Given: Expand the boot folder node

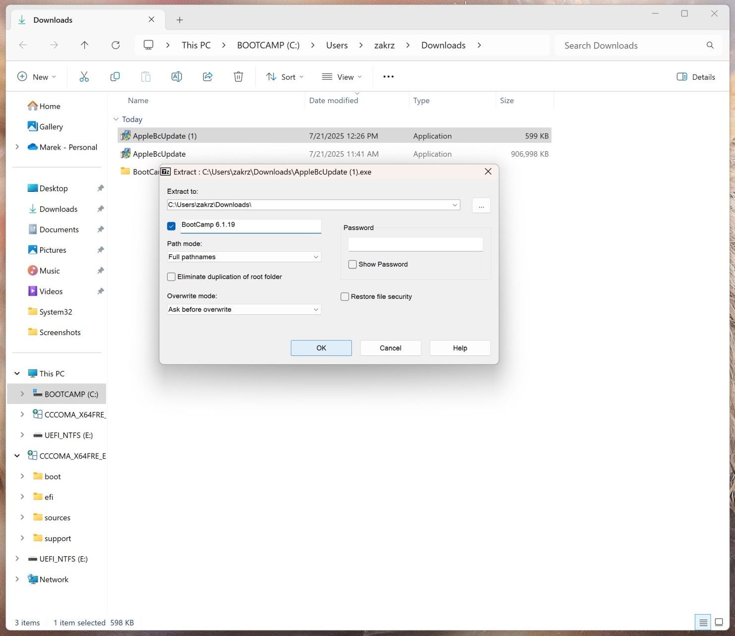Looking at the screenshot, I should pyautogui.click(x=22, y=476).
